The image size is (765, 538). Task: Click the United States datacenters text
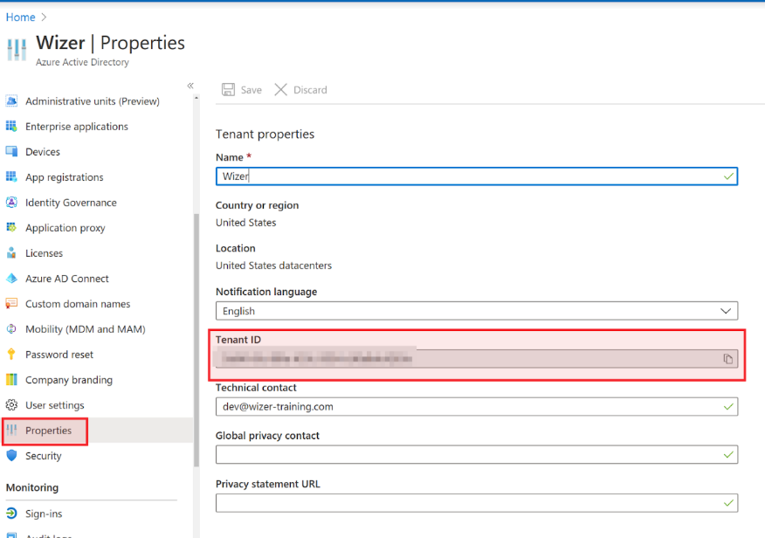click(273, 266)
